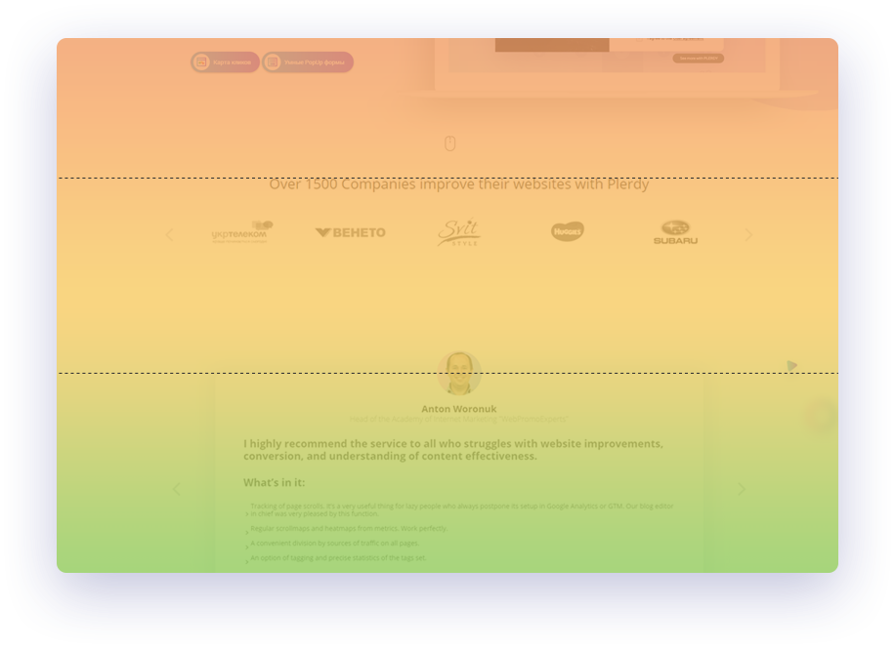Advance the logo carousel with the right arrow
The width and height of the screenshot is (895, 648).
coord(748,234)
